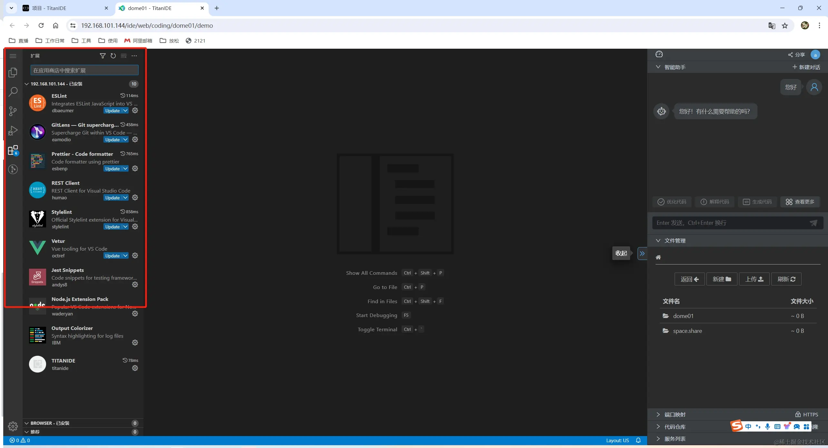Viewport: 828px width, 448px height.
Task: Open Update dropdown arrow for Prettier
Action: [x=125, y=169]
